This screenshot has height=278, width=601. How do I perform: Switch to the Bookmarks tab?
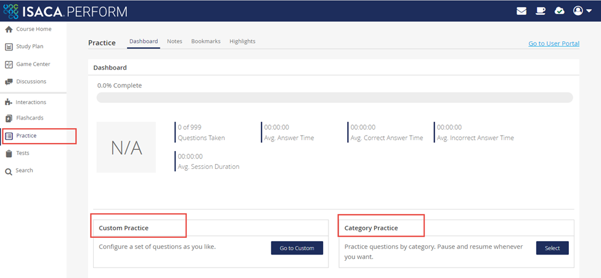click(x=205, y=41)
